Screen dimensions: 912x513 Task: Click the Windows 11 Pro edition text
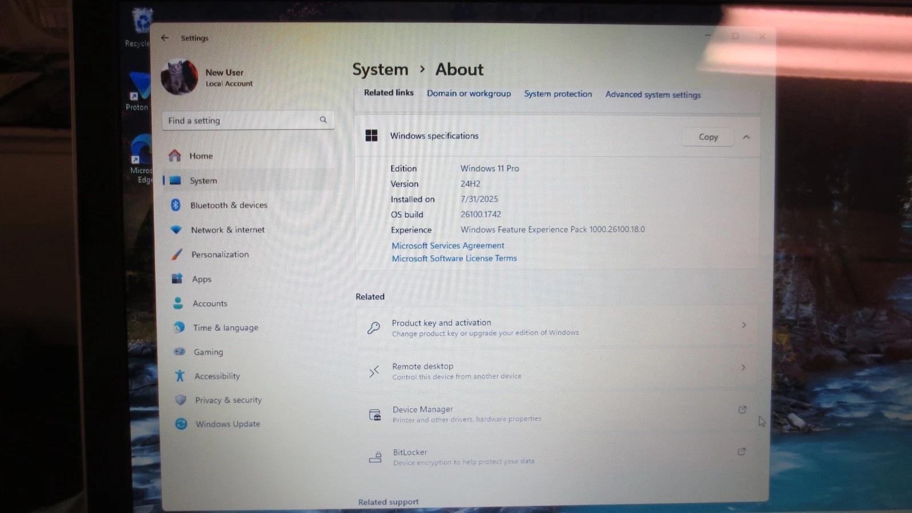pyautogui.click(x=490, y=168)
